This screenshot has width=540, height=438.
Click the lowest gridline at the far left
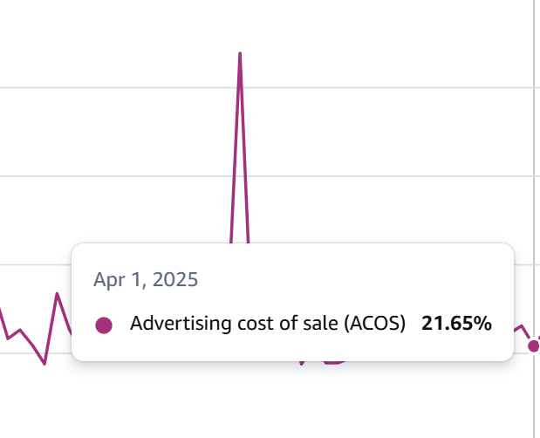click(x=36, y=353)
